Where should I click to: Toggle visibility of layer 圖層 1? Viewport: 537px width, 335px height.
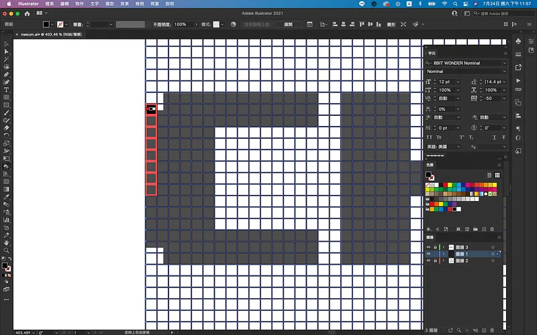tap(428, 254)
